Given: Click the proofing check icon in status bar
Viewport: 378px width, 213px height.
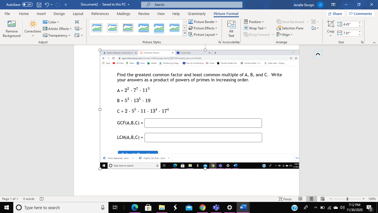Looking at the screenshot, I should (x=42, y=199).
